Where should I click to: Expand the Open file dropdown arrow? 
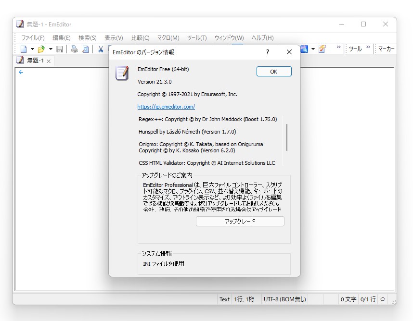[50, 49]
